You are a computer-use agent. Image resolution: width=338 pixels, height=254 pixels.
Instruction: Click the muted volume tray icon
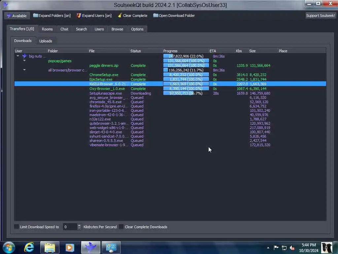tap(292, 248)
